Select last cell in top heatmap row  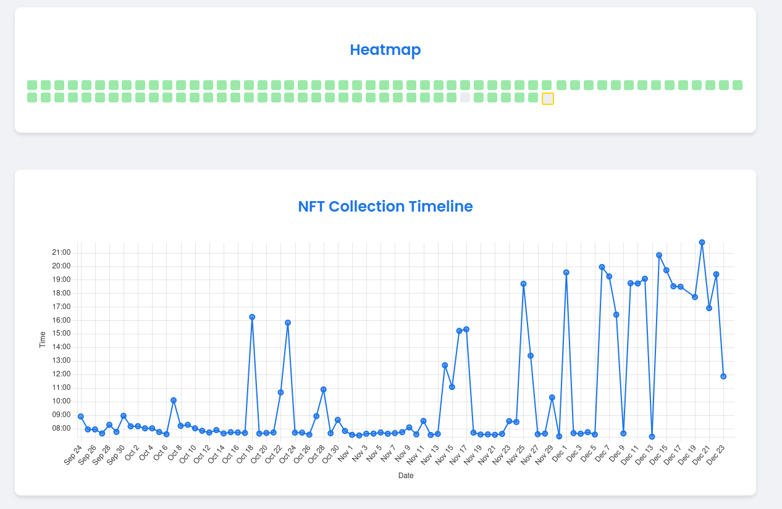pos(738,85)
